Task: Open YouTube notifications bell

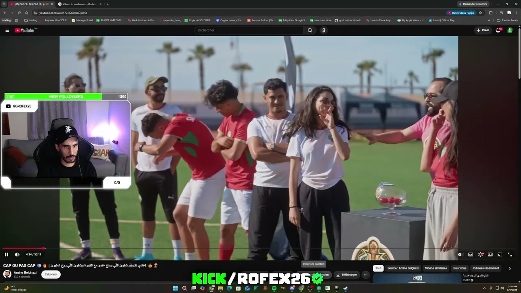Action: click(498, 30)
